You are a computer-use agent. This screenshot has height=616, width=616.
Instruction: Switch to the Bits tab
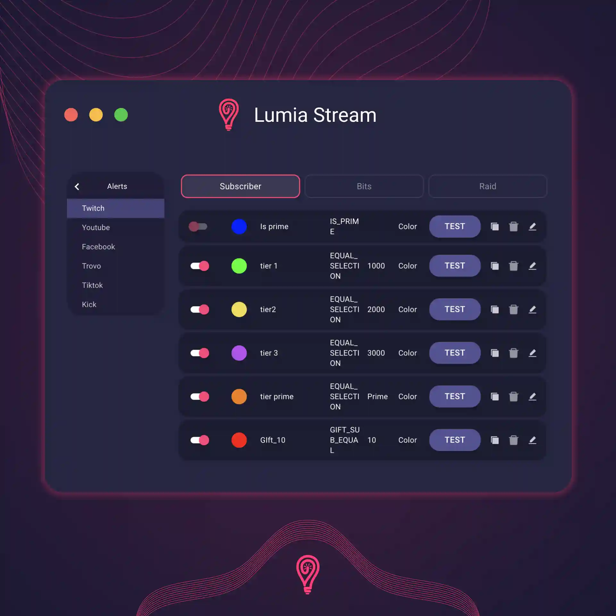coord(364,186)
